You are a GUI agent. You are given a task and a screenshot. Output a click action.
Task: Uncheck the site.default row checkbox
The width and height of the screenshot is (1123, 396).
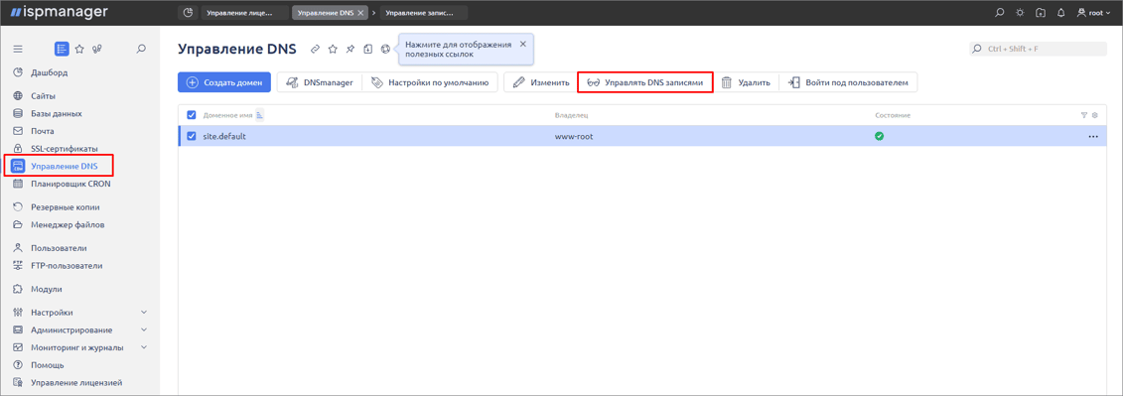(192, 136)
